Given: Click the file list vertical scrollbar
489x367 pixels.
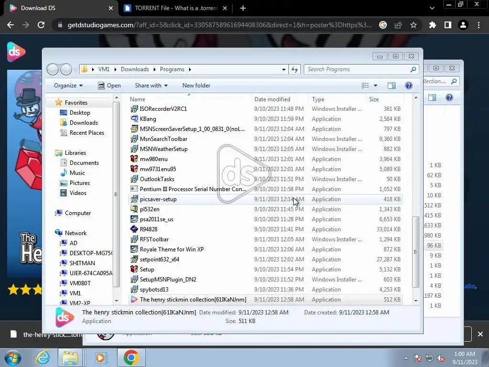Looking at the screenshot, I should [x=416, y=252].
